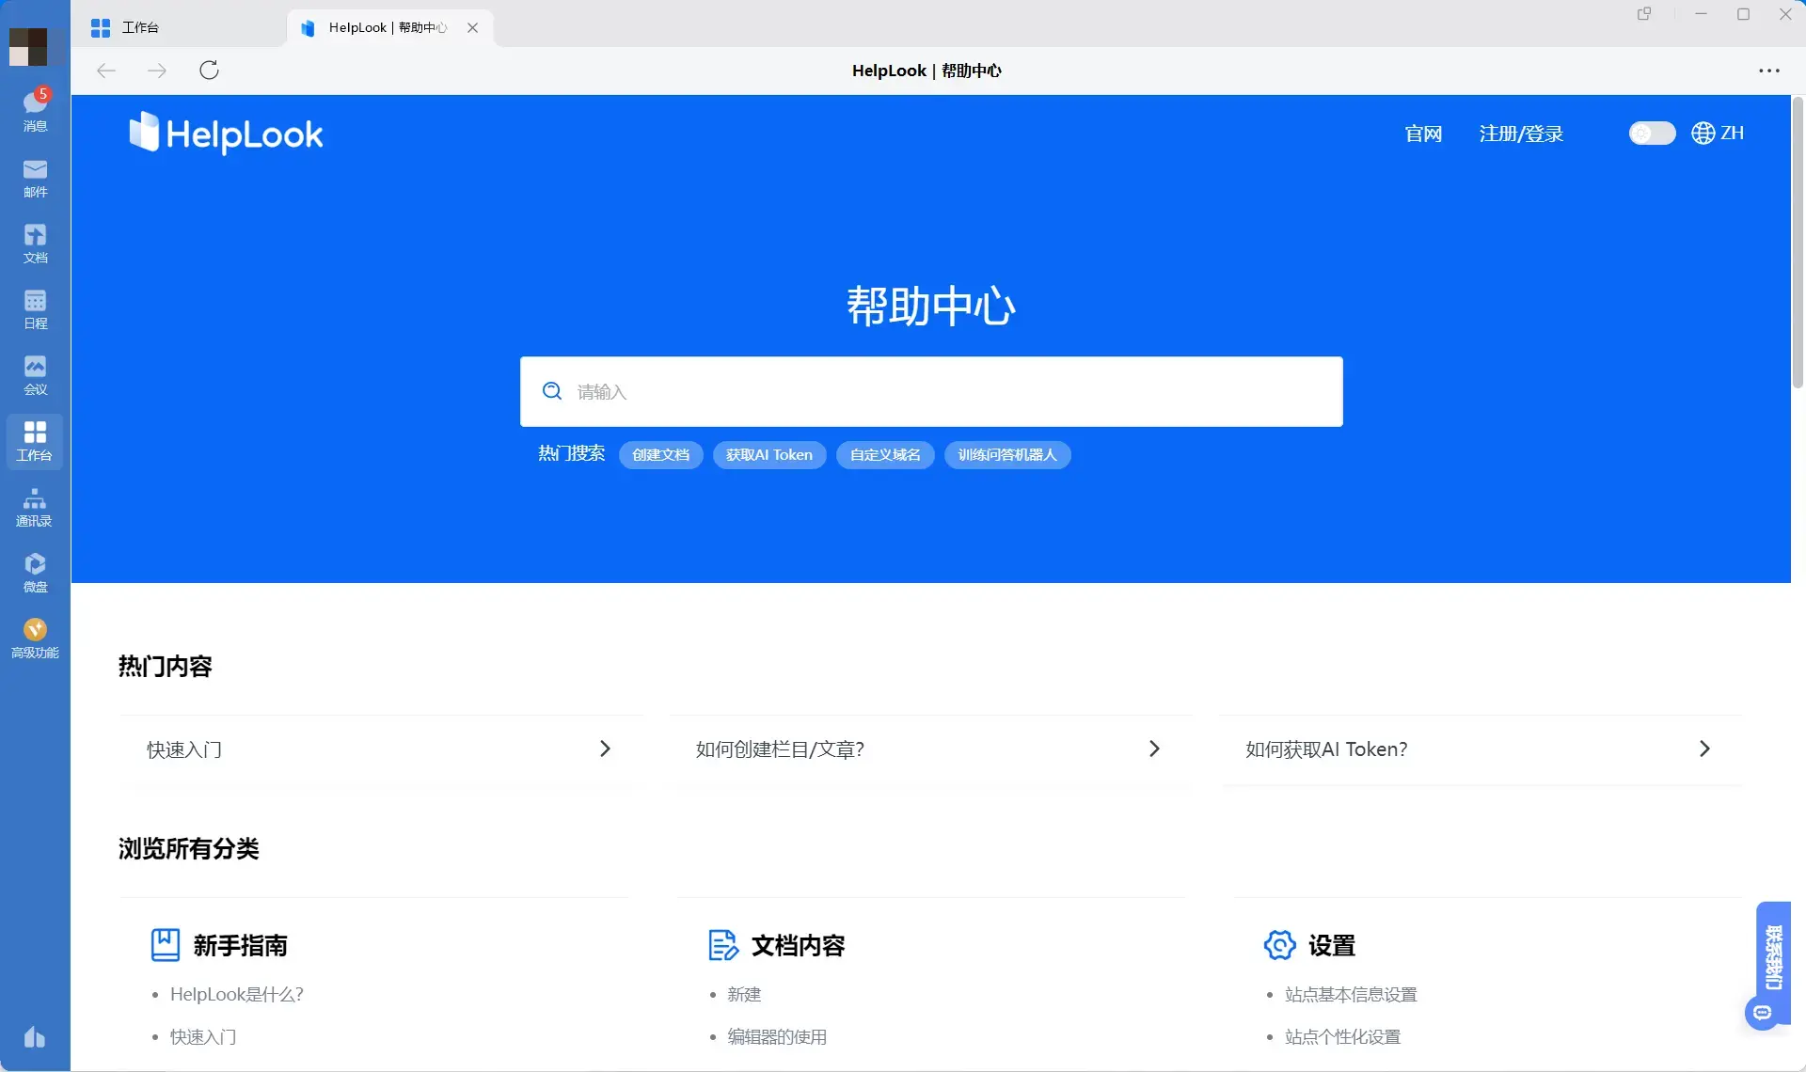Switch to the 工作台 tab

[141, 27]
